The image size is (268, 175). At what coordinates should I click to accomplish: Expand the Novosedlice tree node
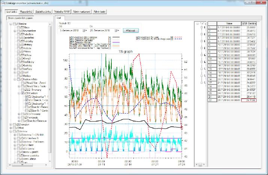tap(15, 31)
